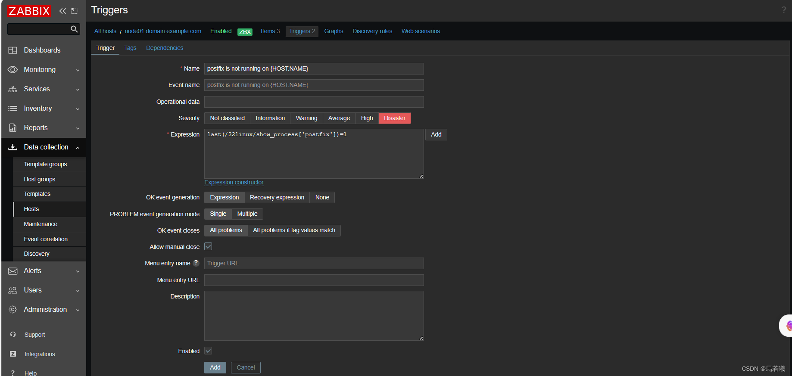Click the Integrations Z icon

point(13,354)
